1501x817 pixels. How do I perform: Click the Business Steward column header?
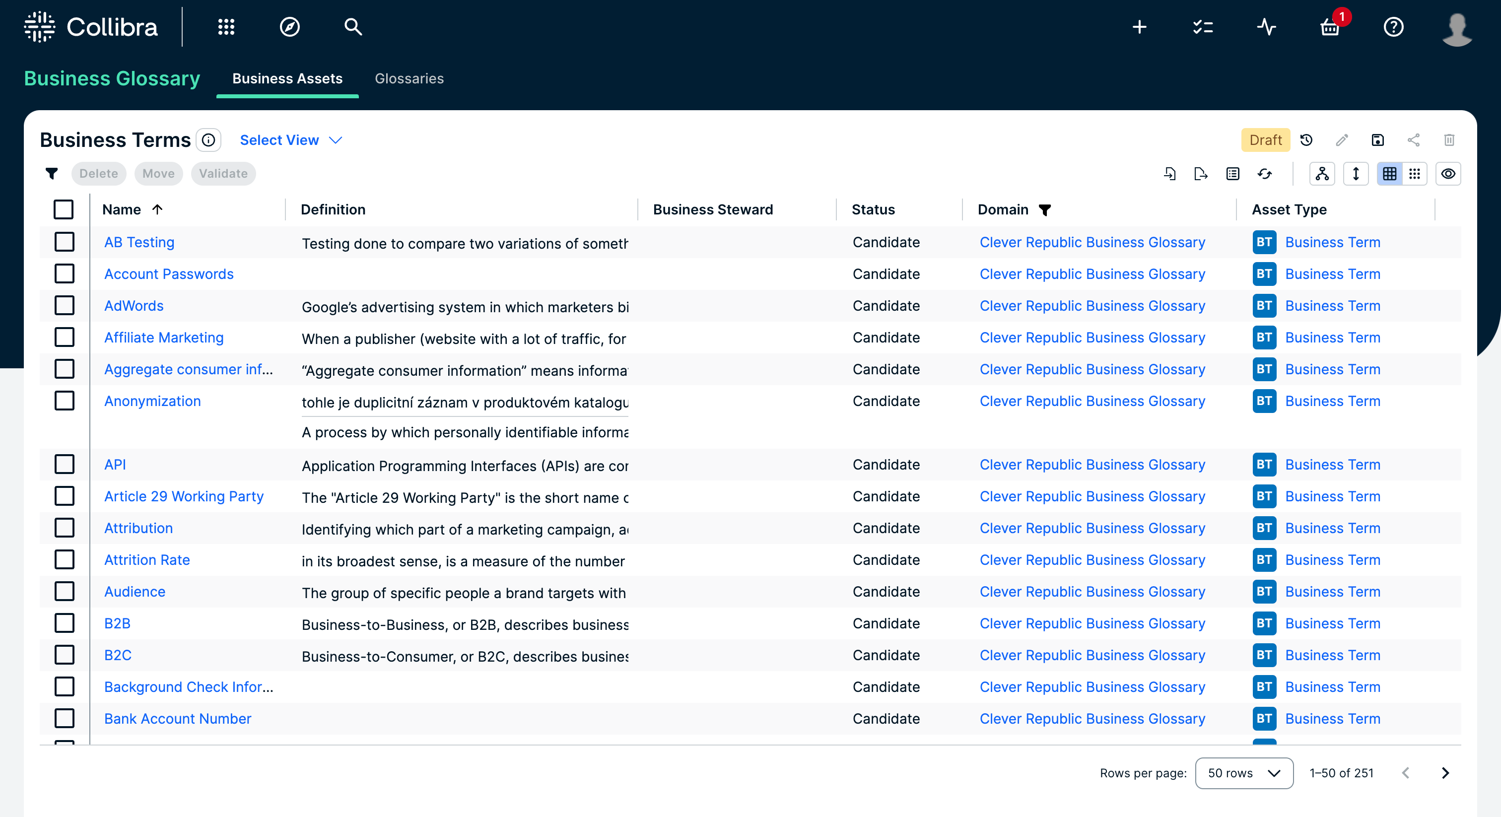click(713, 210)
